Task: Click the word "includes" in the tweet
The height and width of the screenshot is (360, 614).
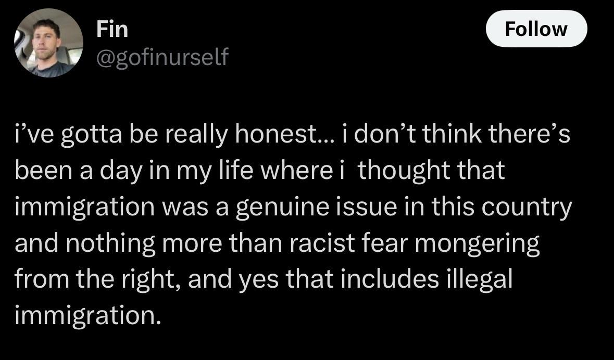Action: [x=390, y=280]
